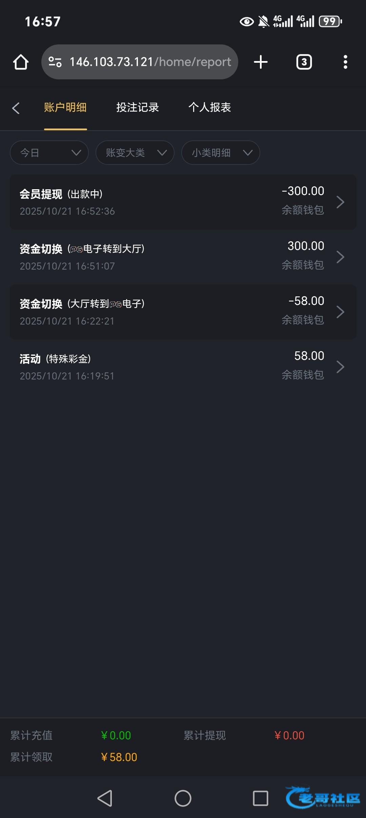Switch to the 投注记录 tab
The height and width of the screenshot is (818, 366).
(x=138, y=108)
